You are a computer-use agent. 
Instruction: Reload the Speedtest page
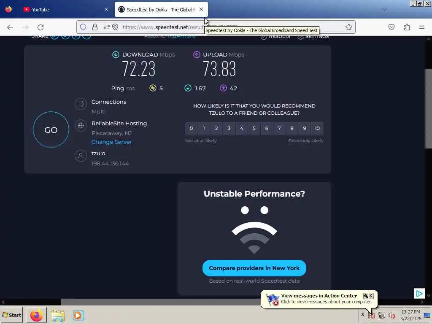click(40, 27)
